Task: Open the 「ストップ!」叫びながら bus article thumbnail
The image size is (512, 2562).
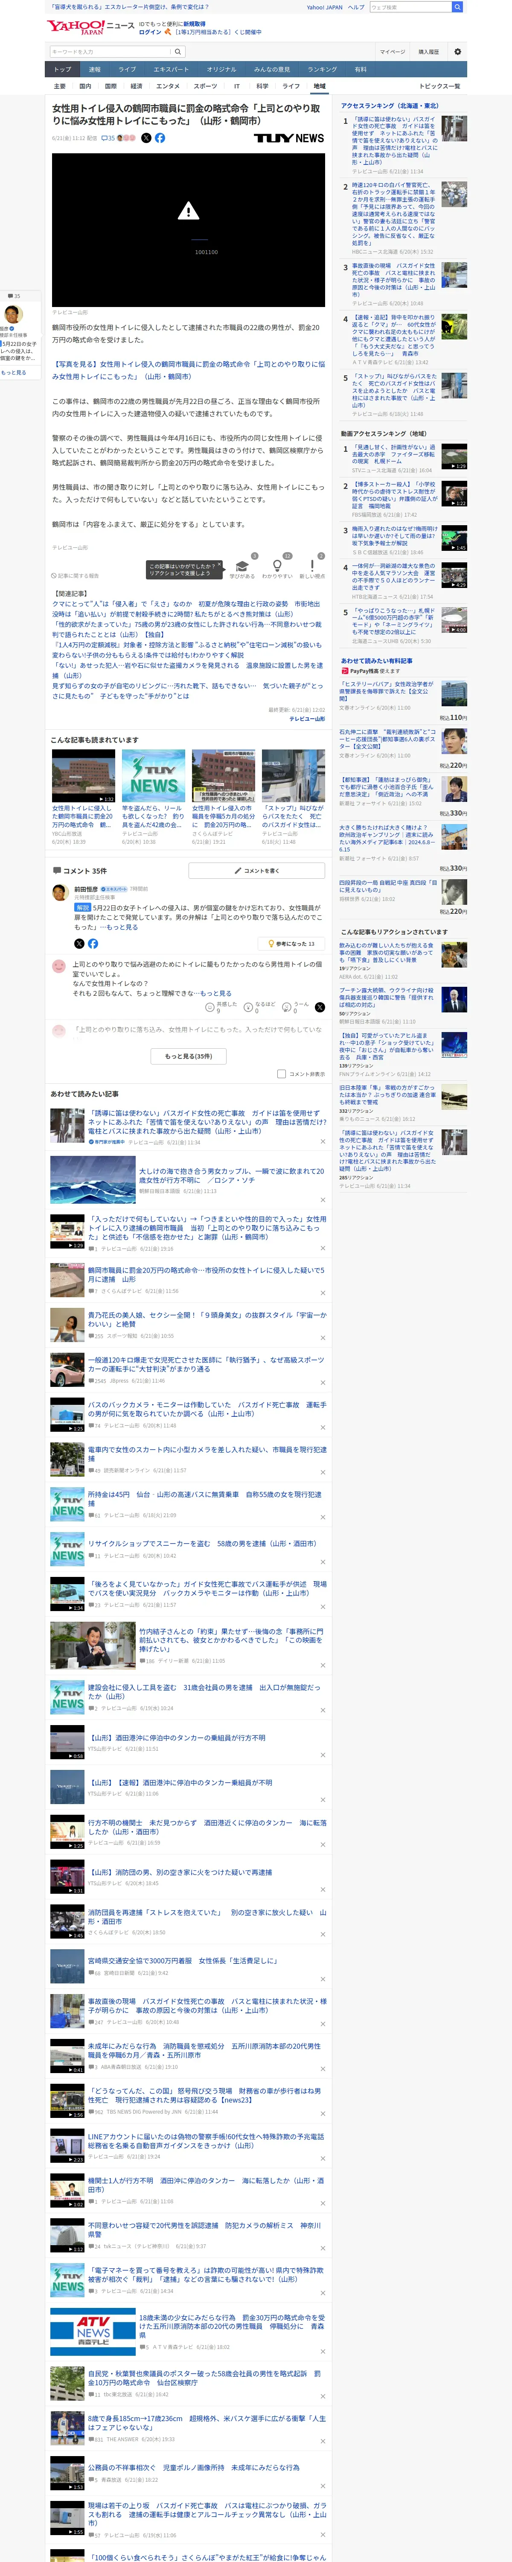Action: pos(293,777)
